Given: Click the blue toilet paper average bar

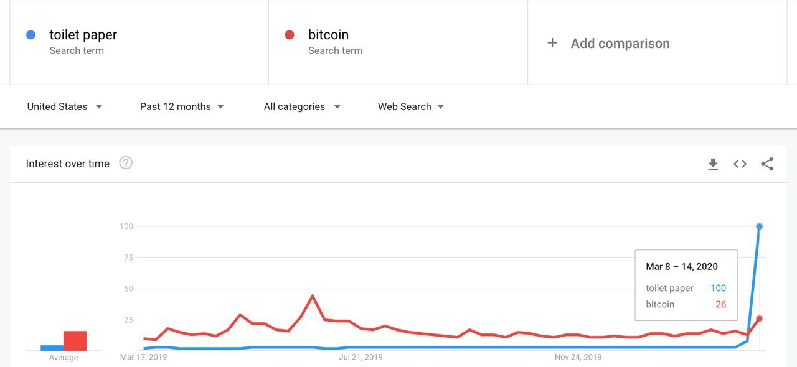Looking at the screenshot, I should [52, 348].
